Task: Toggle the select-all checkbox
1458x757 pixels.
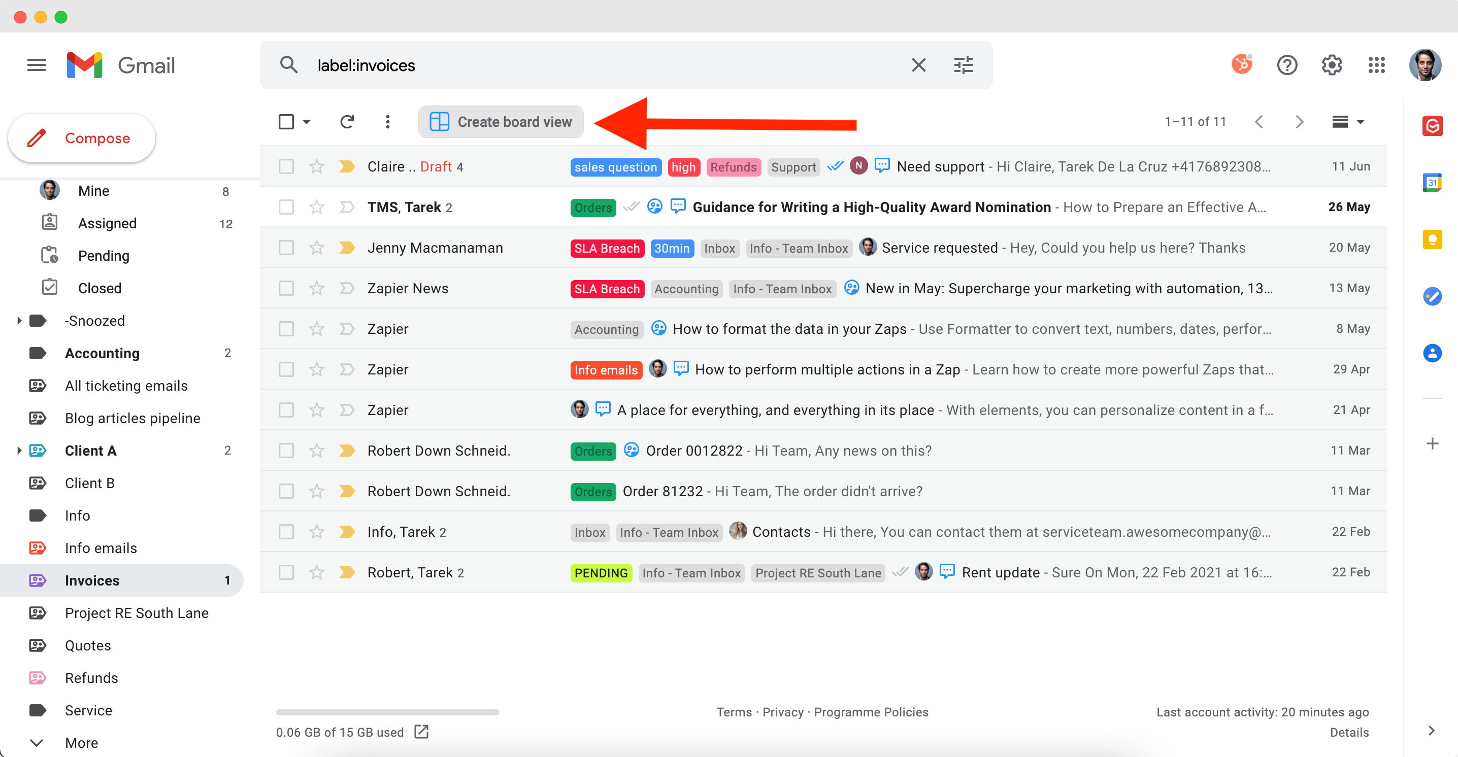Action: [286, 122]
